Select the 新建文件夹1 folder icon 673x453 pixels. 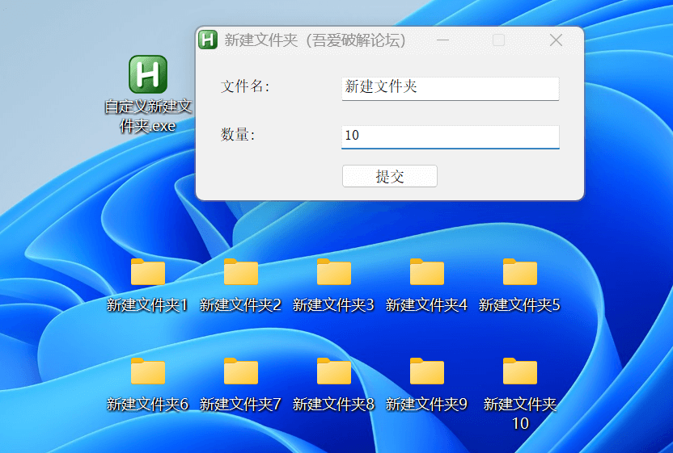click(148, 271)
